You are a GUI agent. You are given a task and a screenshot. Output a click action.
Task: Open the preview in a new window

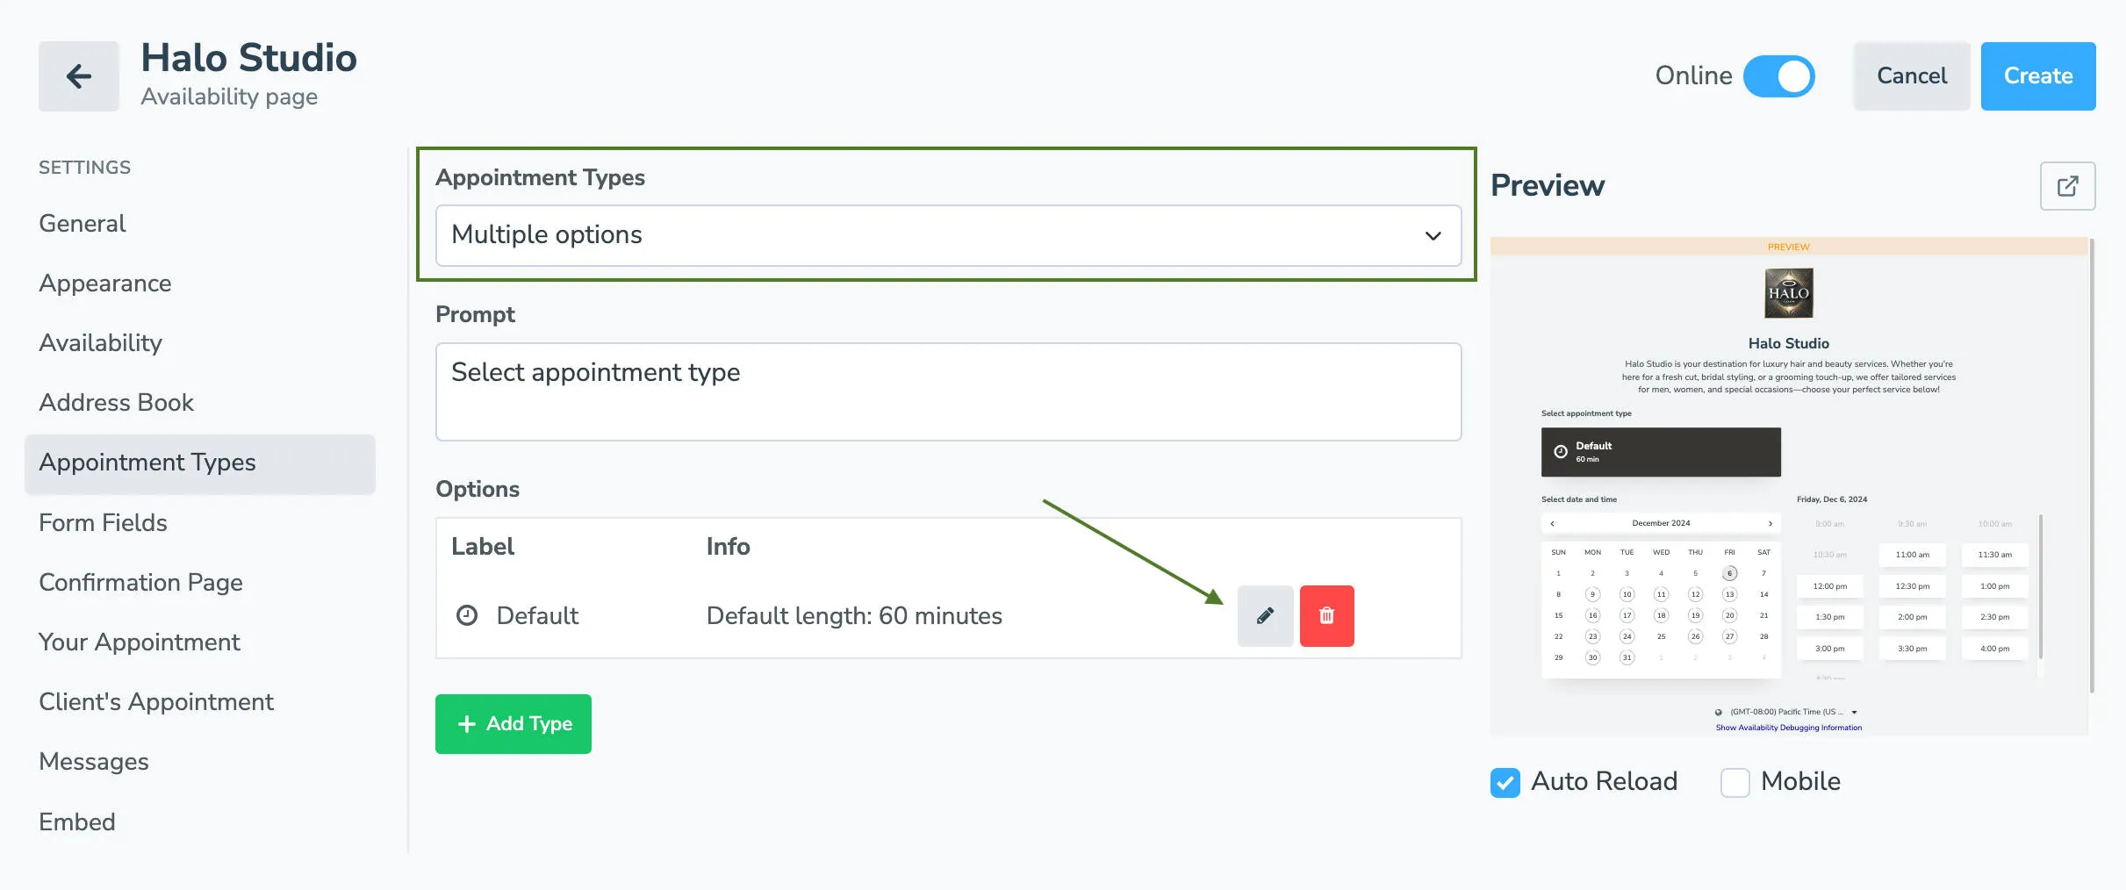click(2068, 185)
